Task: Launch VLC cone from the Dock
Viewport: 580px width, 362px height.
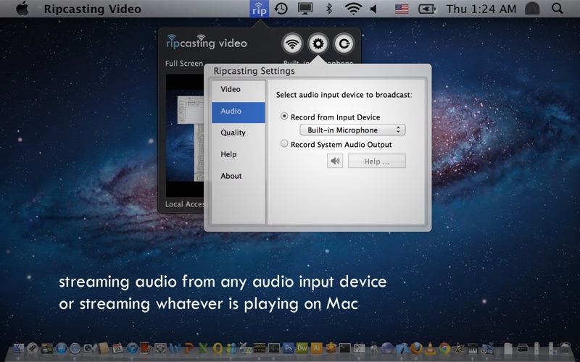Action: pos(430,349)
